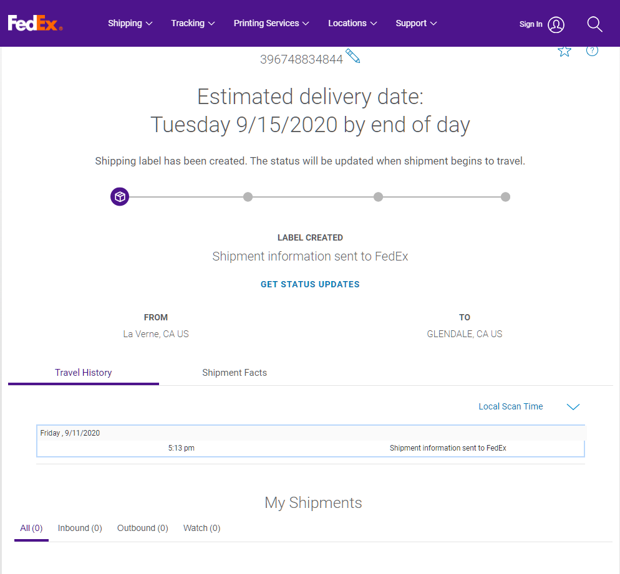This screenshot has height=574, width=620.
Task: Click the final delivery progress dot
Action: point(505,197)
